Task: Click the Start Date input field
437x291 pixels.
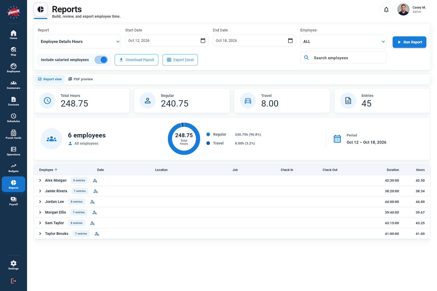Action: click(x=167, y=41)
